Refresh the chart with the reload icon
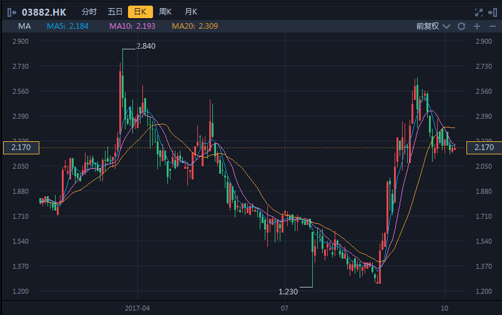This screenshot has height=315, width=502. [x=461, y=26]
